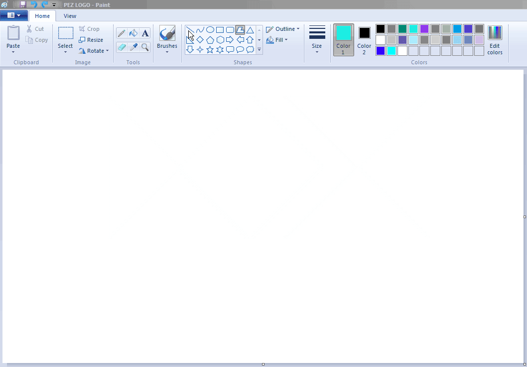527x367 pixels.
Task: Switch to the View tab
Action: pyautogui.click(x=70, y=16)
